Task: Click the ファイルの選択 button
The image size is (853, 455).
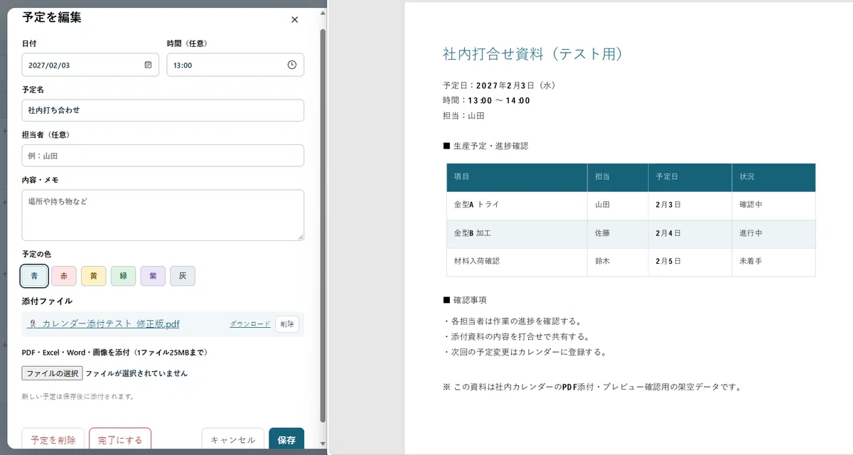Action: [52, 373]
